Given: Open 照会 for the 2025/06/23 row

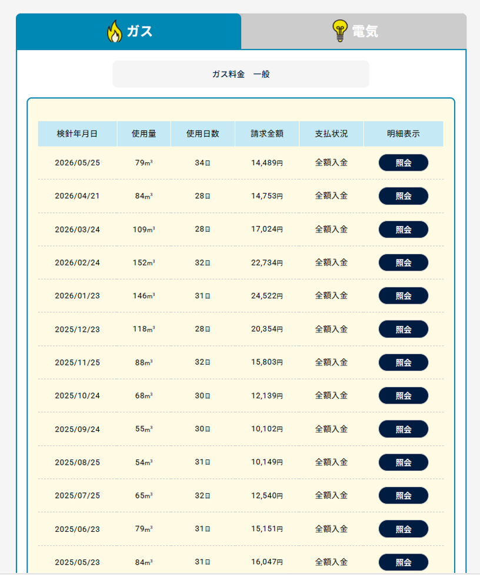Looking at the screenshot, I should [x=404, y=529].
